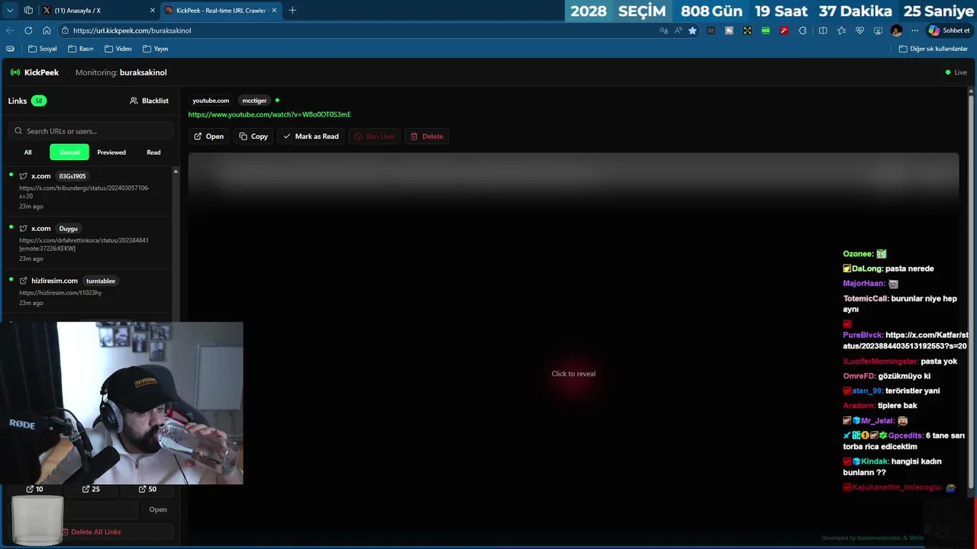Click the screenshot capture icon
Viewport: 977px width, 549px height.
coord(878,30)
